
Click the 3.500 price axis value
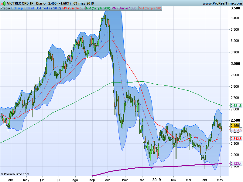point(235,8)
